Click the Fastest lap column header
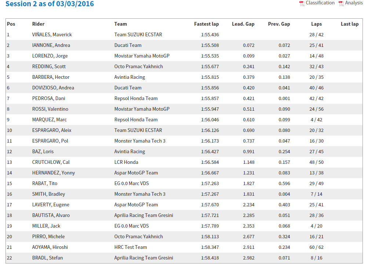368x265 pixels. pyautogui.click(x=206, y=24)
